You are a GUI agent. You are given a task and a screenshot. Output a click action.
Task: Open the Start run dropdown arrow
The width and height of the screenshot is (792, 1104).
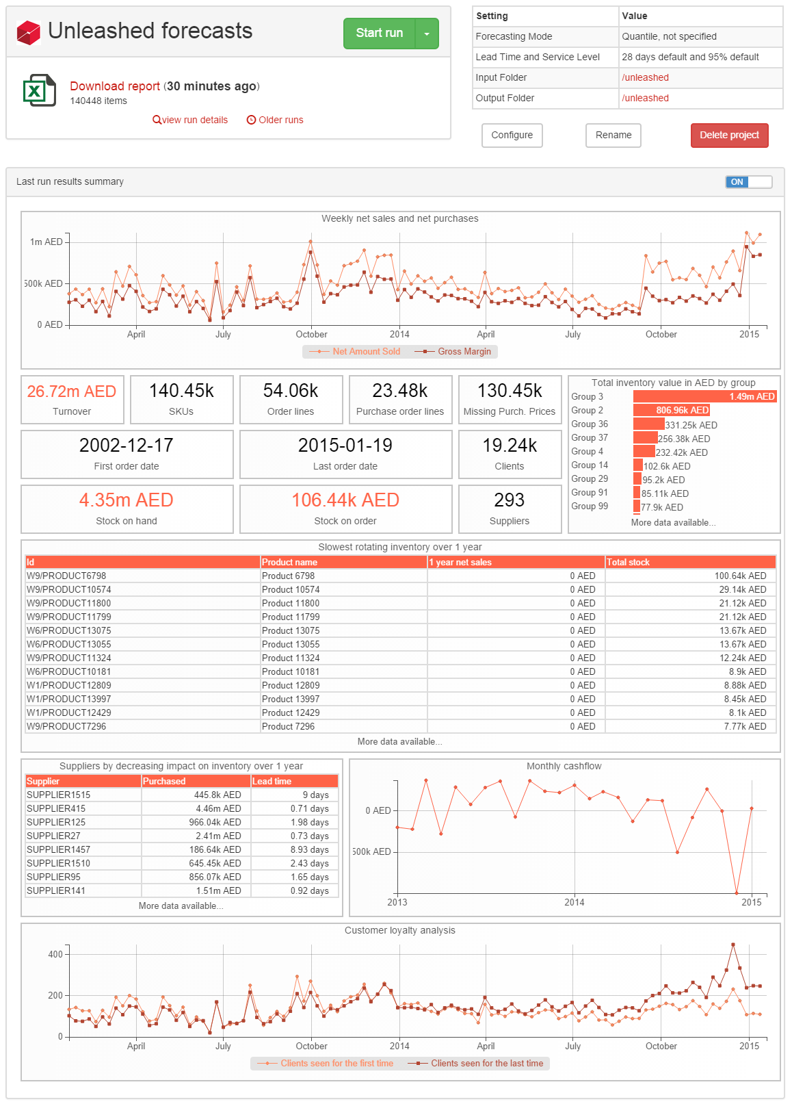pyautogui.click(x=427, y=34)
